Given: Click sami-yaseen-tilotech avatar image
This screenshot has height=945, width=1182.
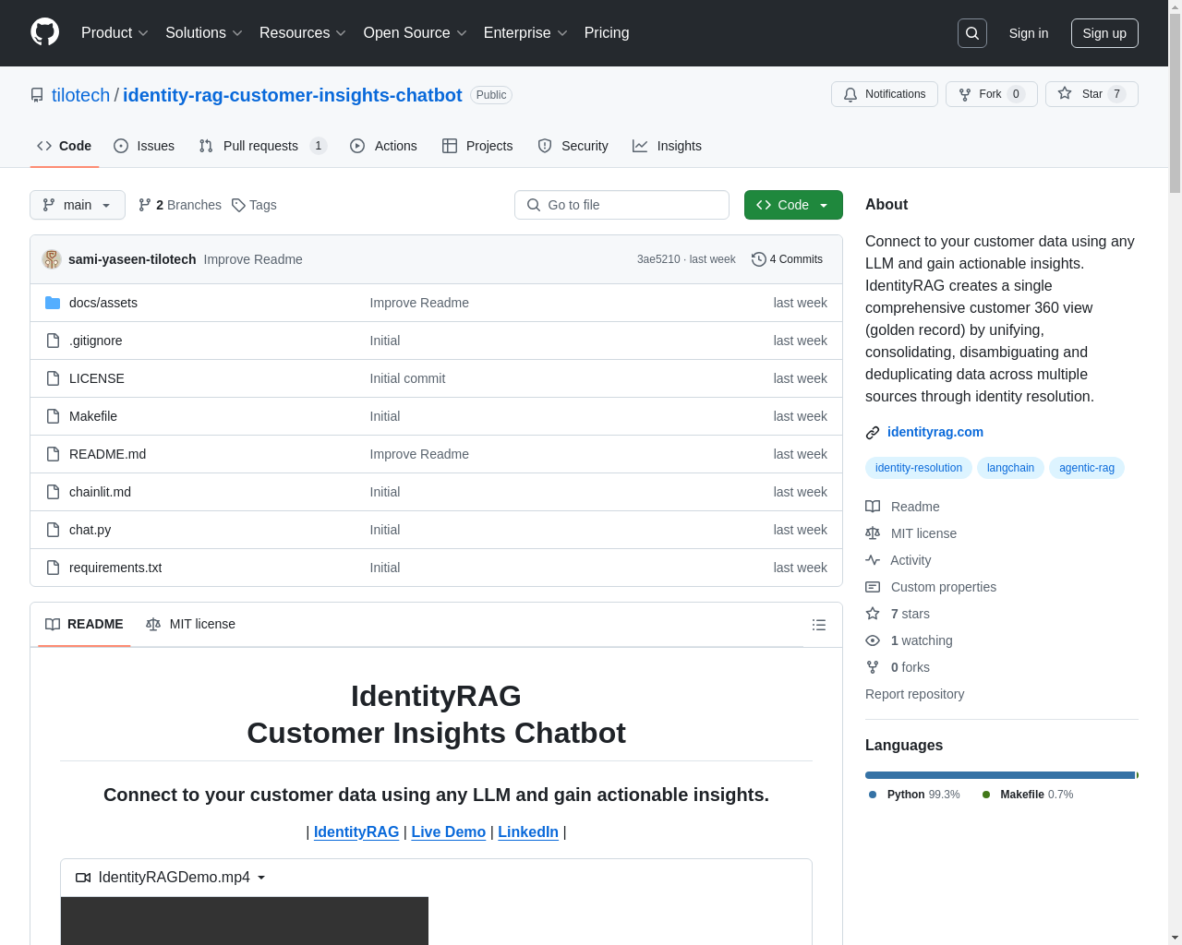Looking at the screenshot, I should tap(52, 259).
